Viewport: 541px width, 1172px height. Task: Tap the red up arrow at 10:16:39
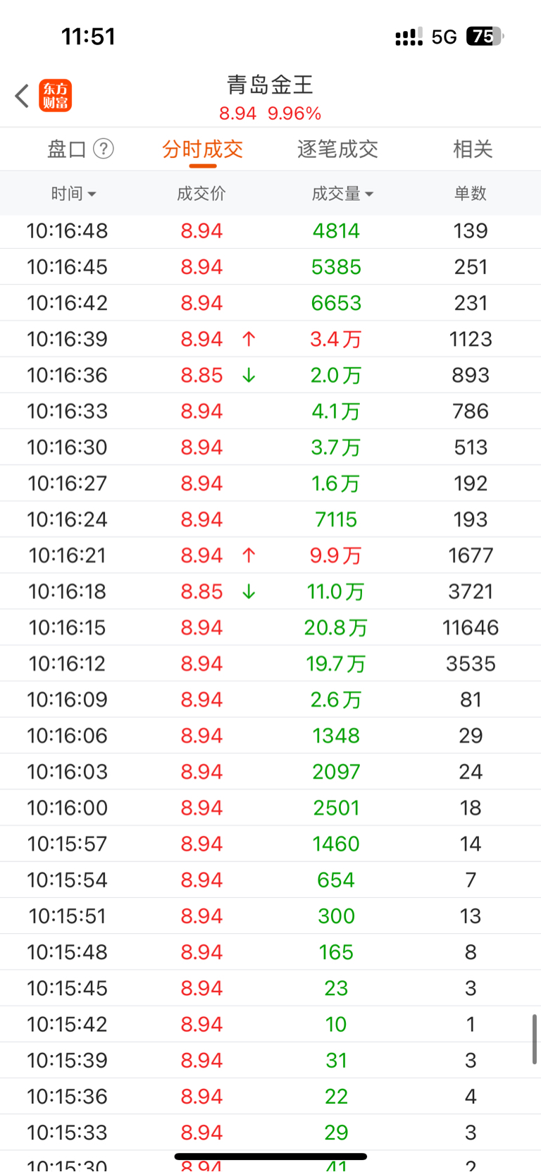[249, 339]
